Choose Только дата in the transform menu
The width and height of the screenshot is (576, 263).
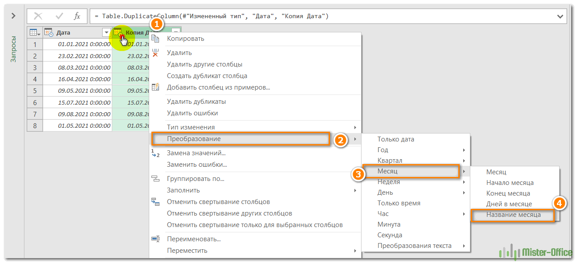pyautogui.click(x=396, y=139)
